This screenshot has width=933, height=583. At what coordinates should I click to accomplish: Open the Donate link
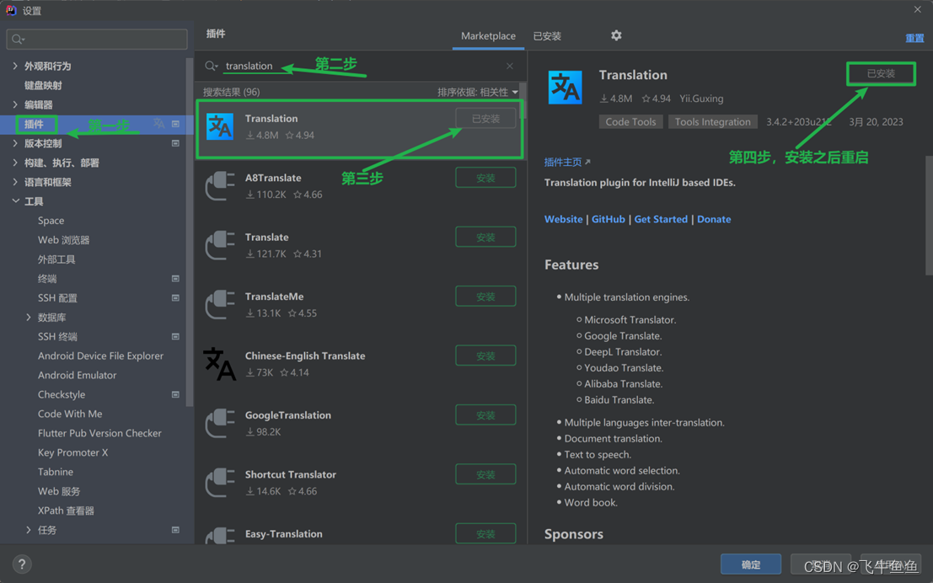pos(713,219)
